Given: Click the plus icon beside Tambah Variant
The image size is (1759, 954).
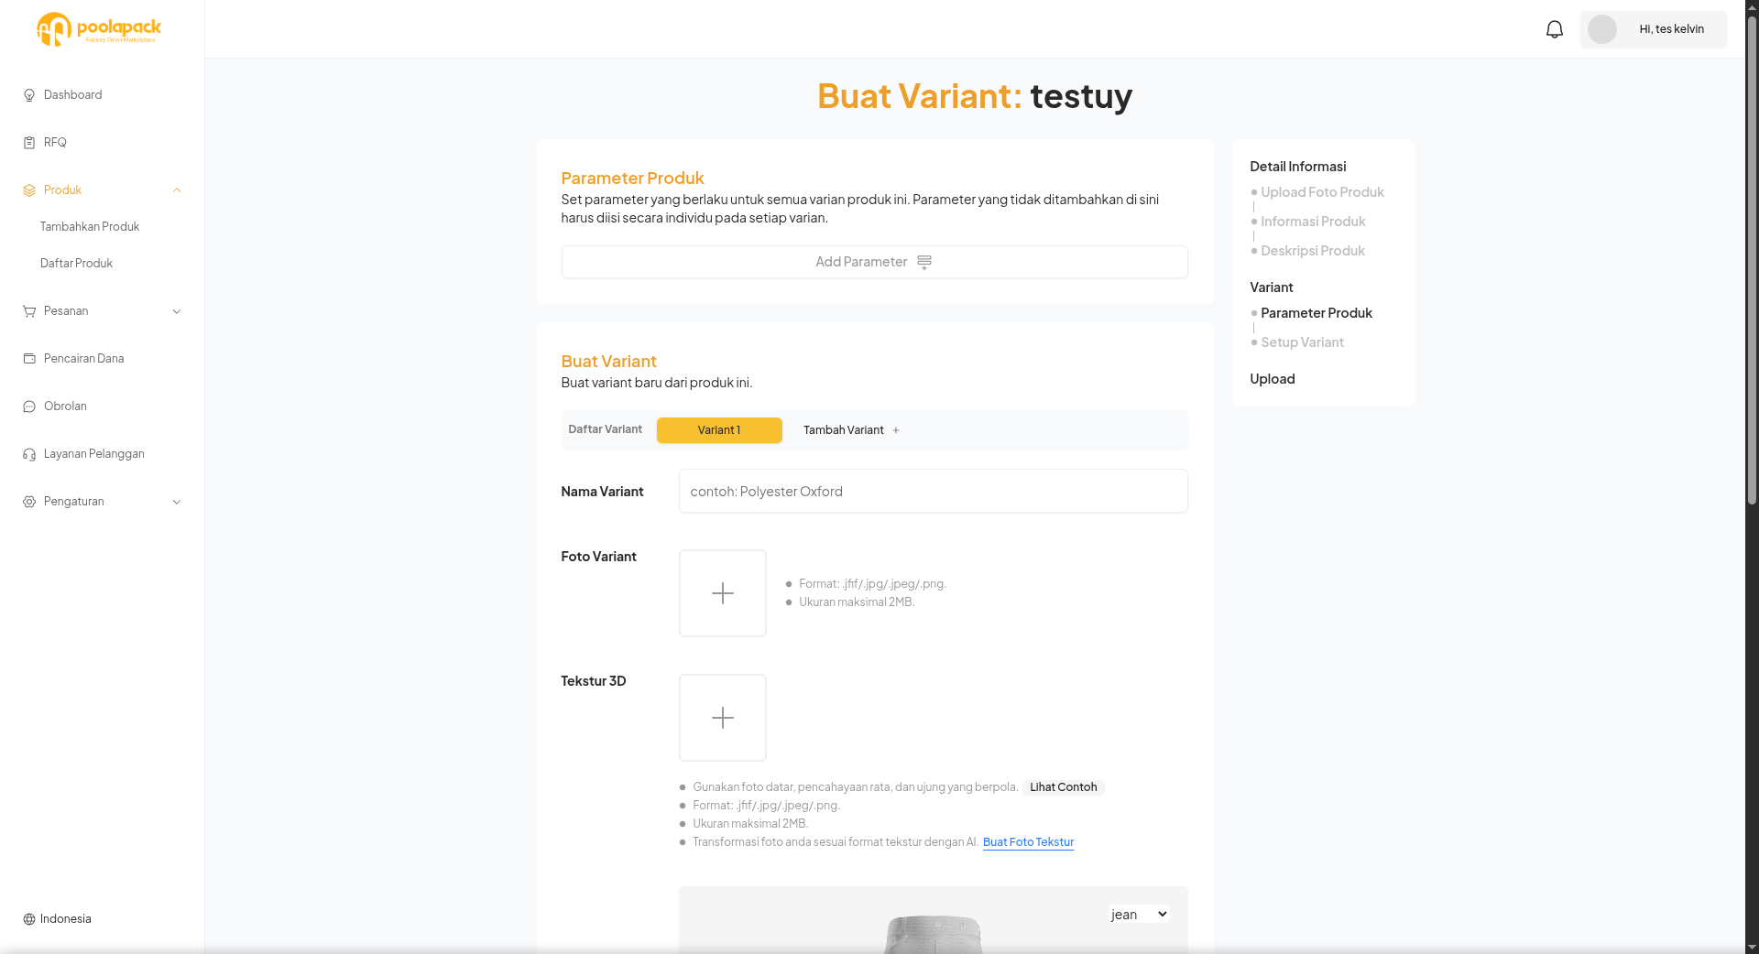Looking at the screenshot, I should coord(896,430).
